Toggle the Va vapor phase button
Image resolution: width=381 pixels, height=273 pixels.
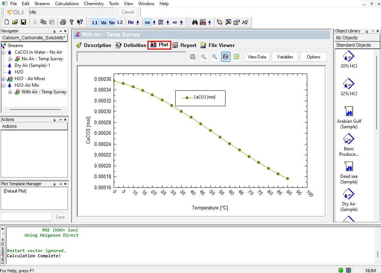click(x=103, y=22)
